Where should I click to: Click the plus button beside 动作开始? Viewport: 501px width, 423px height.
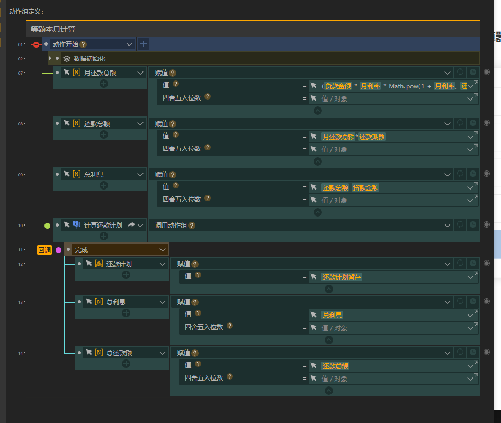click(x=144, y=44)
